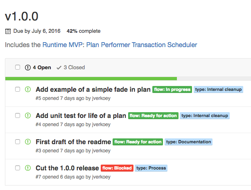
Task: Toggle the select-all issues checkbox
Action: [18, 67]
